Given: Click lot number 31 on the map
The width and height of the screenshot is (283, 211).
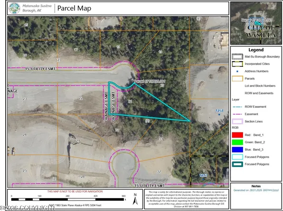Looking at the screenshot, I should (161, 139).
